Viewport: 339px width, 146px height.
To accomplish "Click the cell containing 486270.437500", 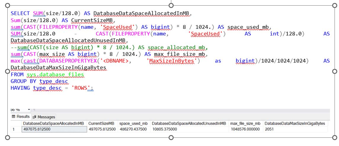I will coord(133,129).
